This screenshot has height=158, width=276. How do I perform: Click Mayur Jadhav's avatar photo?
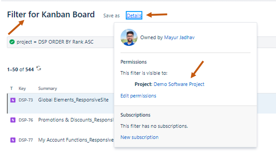(129, 38)
